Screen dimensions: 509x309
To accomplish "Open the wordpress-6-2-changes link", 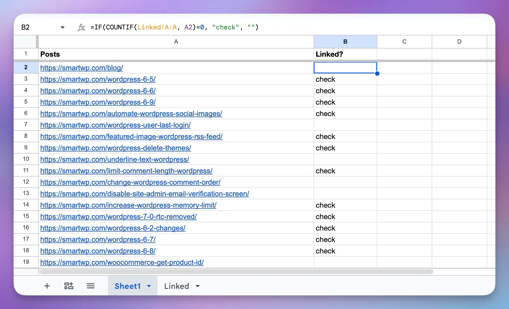I will click(113, 228).
